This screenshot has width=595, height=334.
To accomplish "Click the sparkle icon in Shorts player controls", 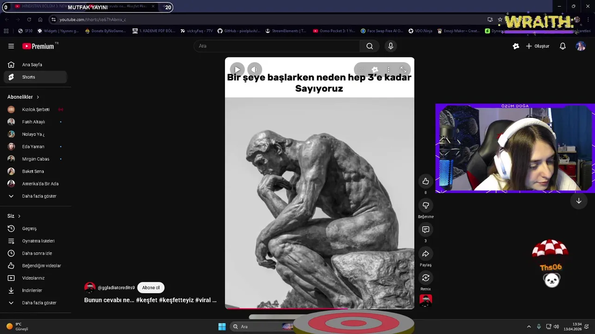I will click(375, 70).
